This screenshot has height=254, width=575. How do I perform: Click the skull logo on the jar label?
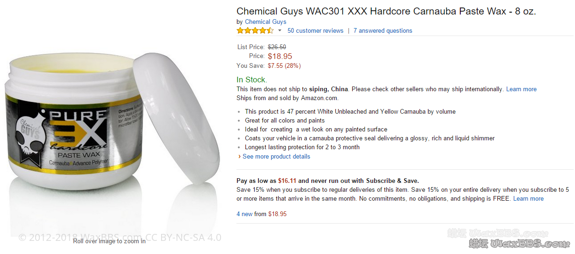click(31, 136)
